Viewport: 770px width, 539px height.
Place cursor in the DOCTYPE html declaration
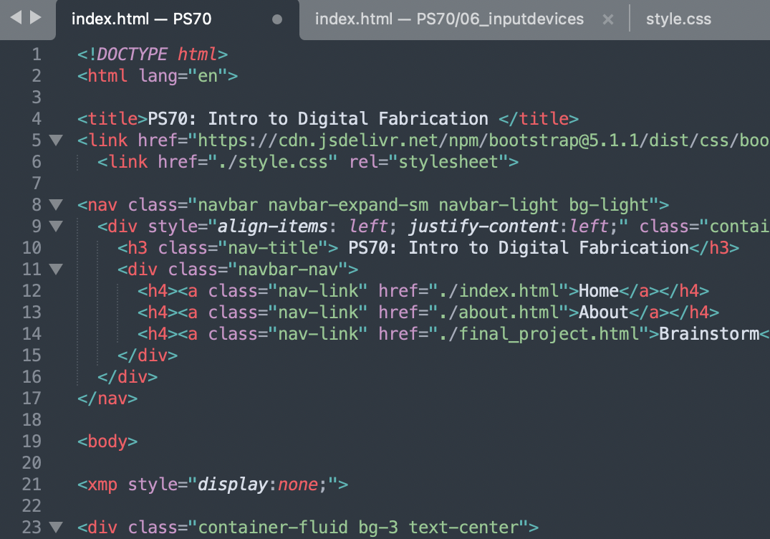153,54
